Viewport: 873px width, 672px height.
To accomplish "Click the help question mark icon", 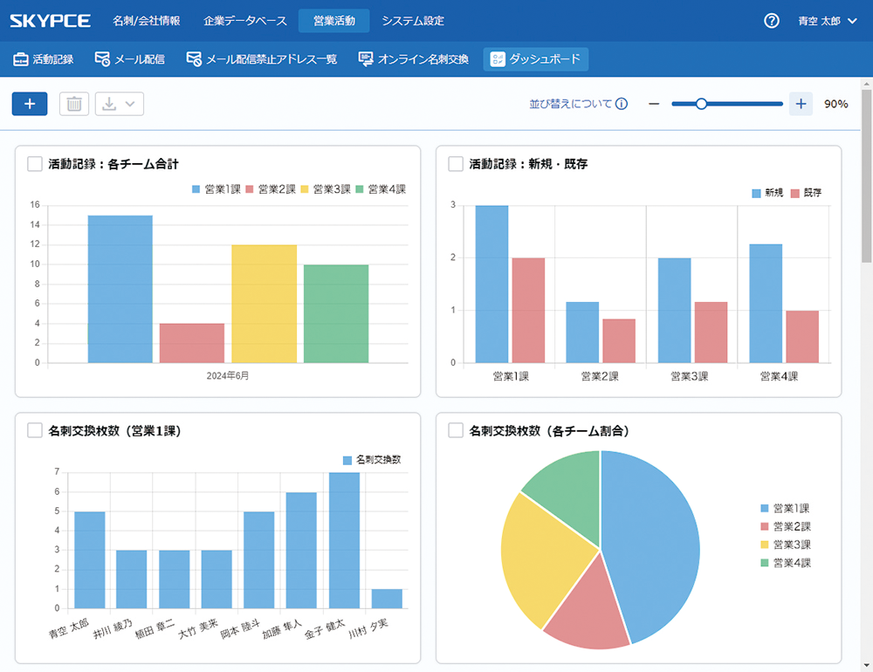I will coord(771,21).
